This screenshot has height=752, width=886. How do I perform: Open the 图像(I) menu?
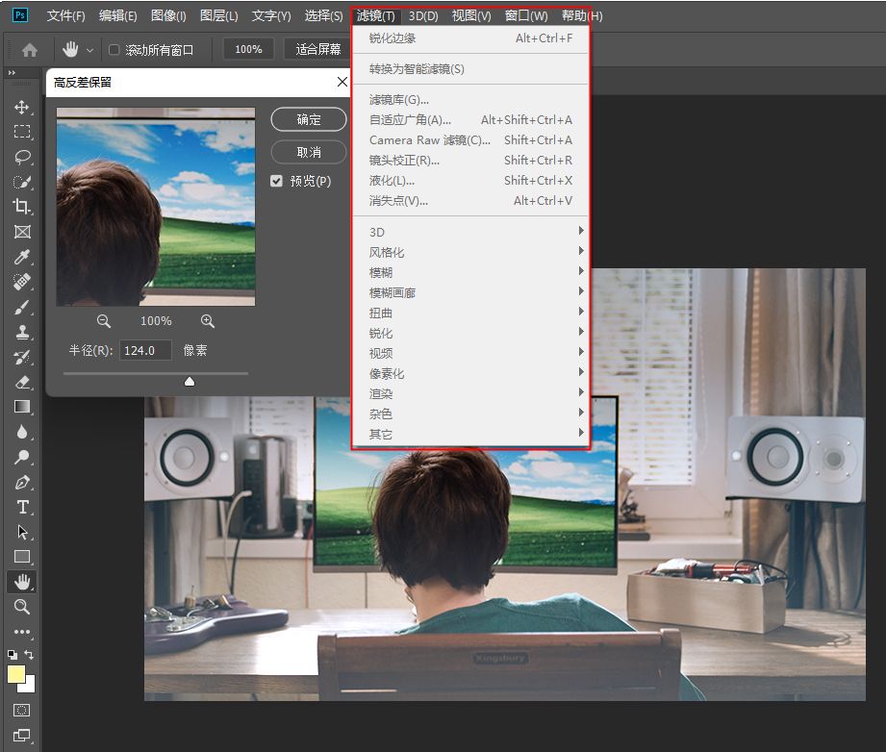point(168,16)
